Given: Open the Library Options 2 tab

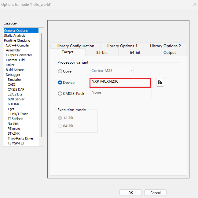Looking at the screenshot, I should click(x=165, y=46).
